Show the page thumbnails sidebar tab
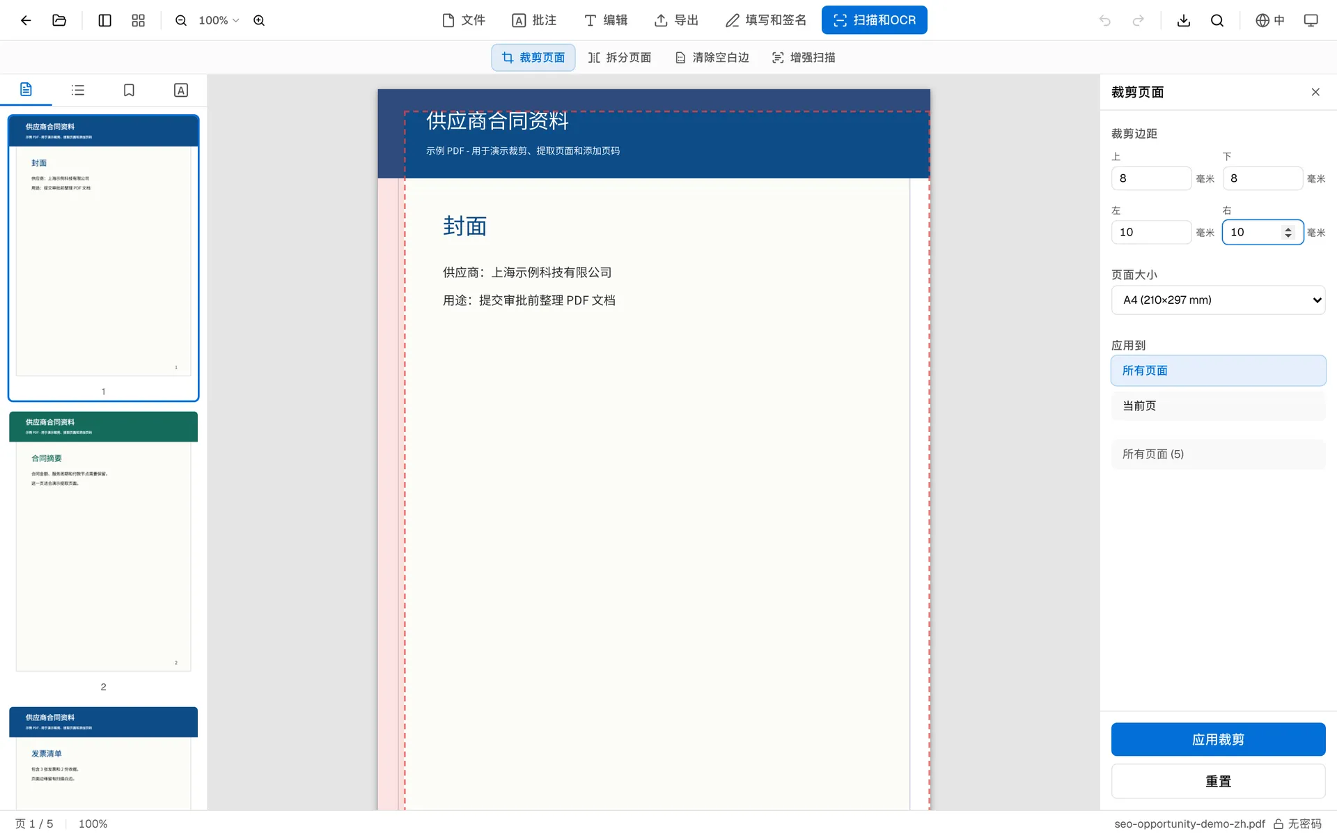Screen dimensions: 1337x836 26,90
